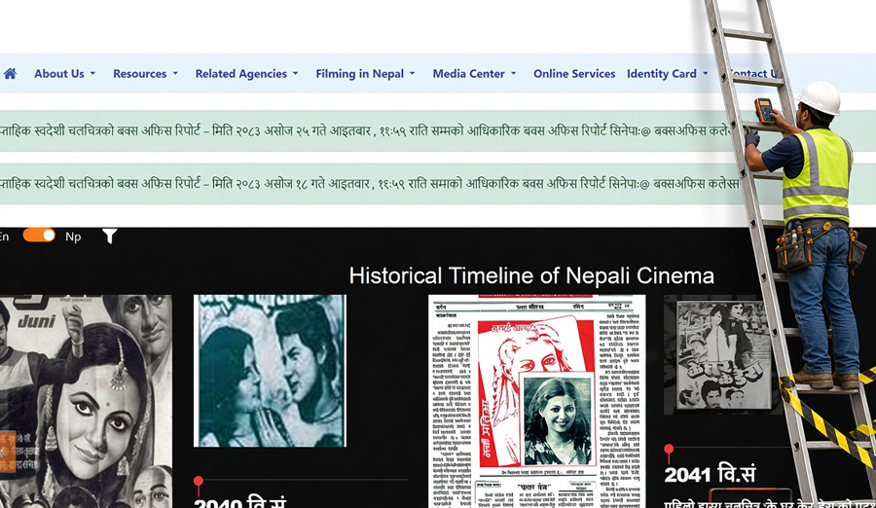Screen dimensions: 876x508
Task: Click the '2041 वि.सं' year label
Action: click(x=711, y=475)
